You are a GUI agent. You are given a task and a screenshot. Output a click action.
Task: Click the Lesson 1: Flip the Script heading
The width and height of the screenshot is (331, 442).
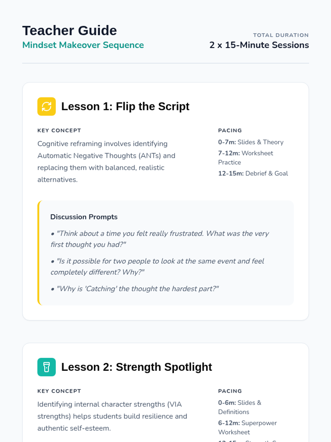click(125, 106)
